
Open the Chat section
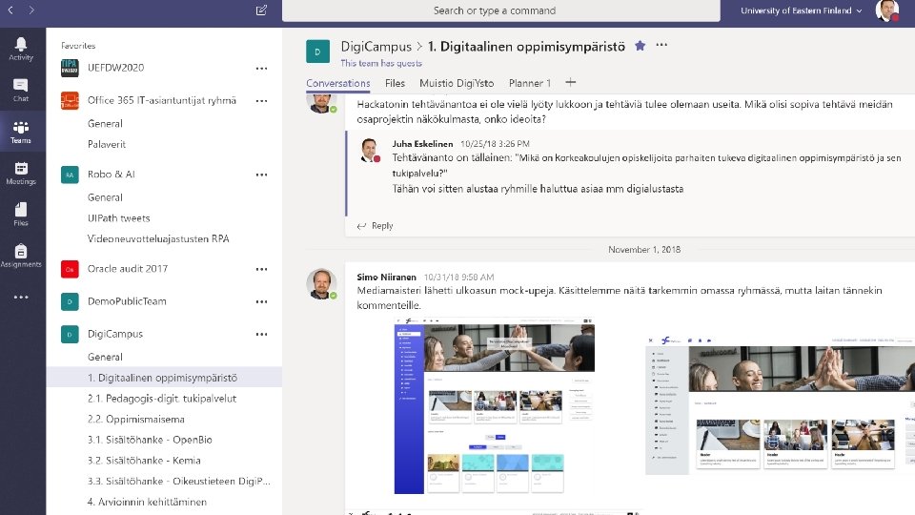(x=21, y=91)
